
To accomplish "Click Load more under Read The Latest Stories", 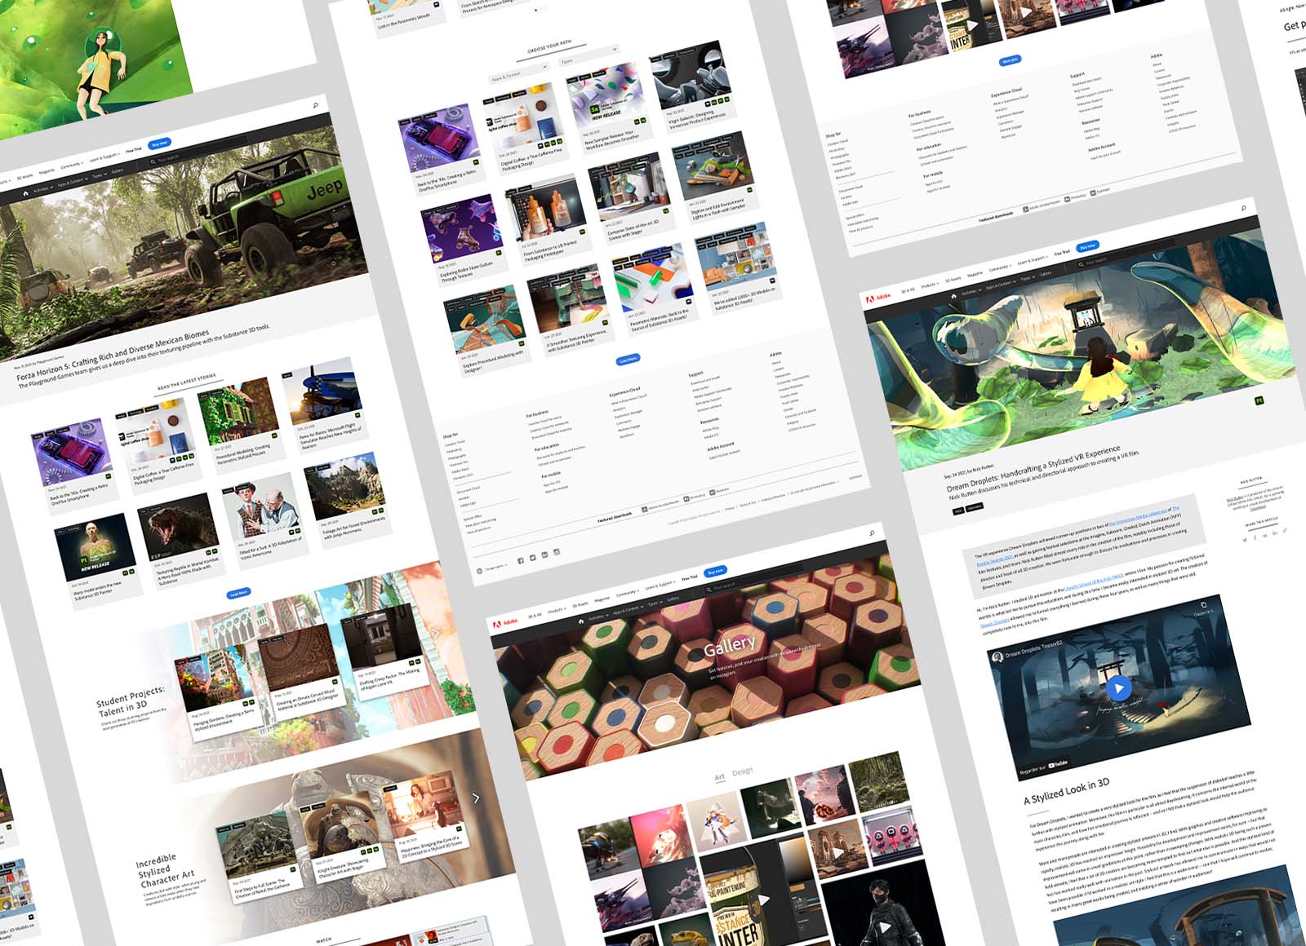I will point(238,593).
